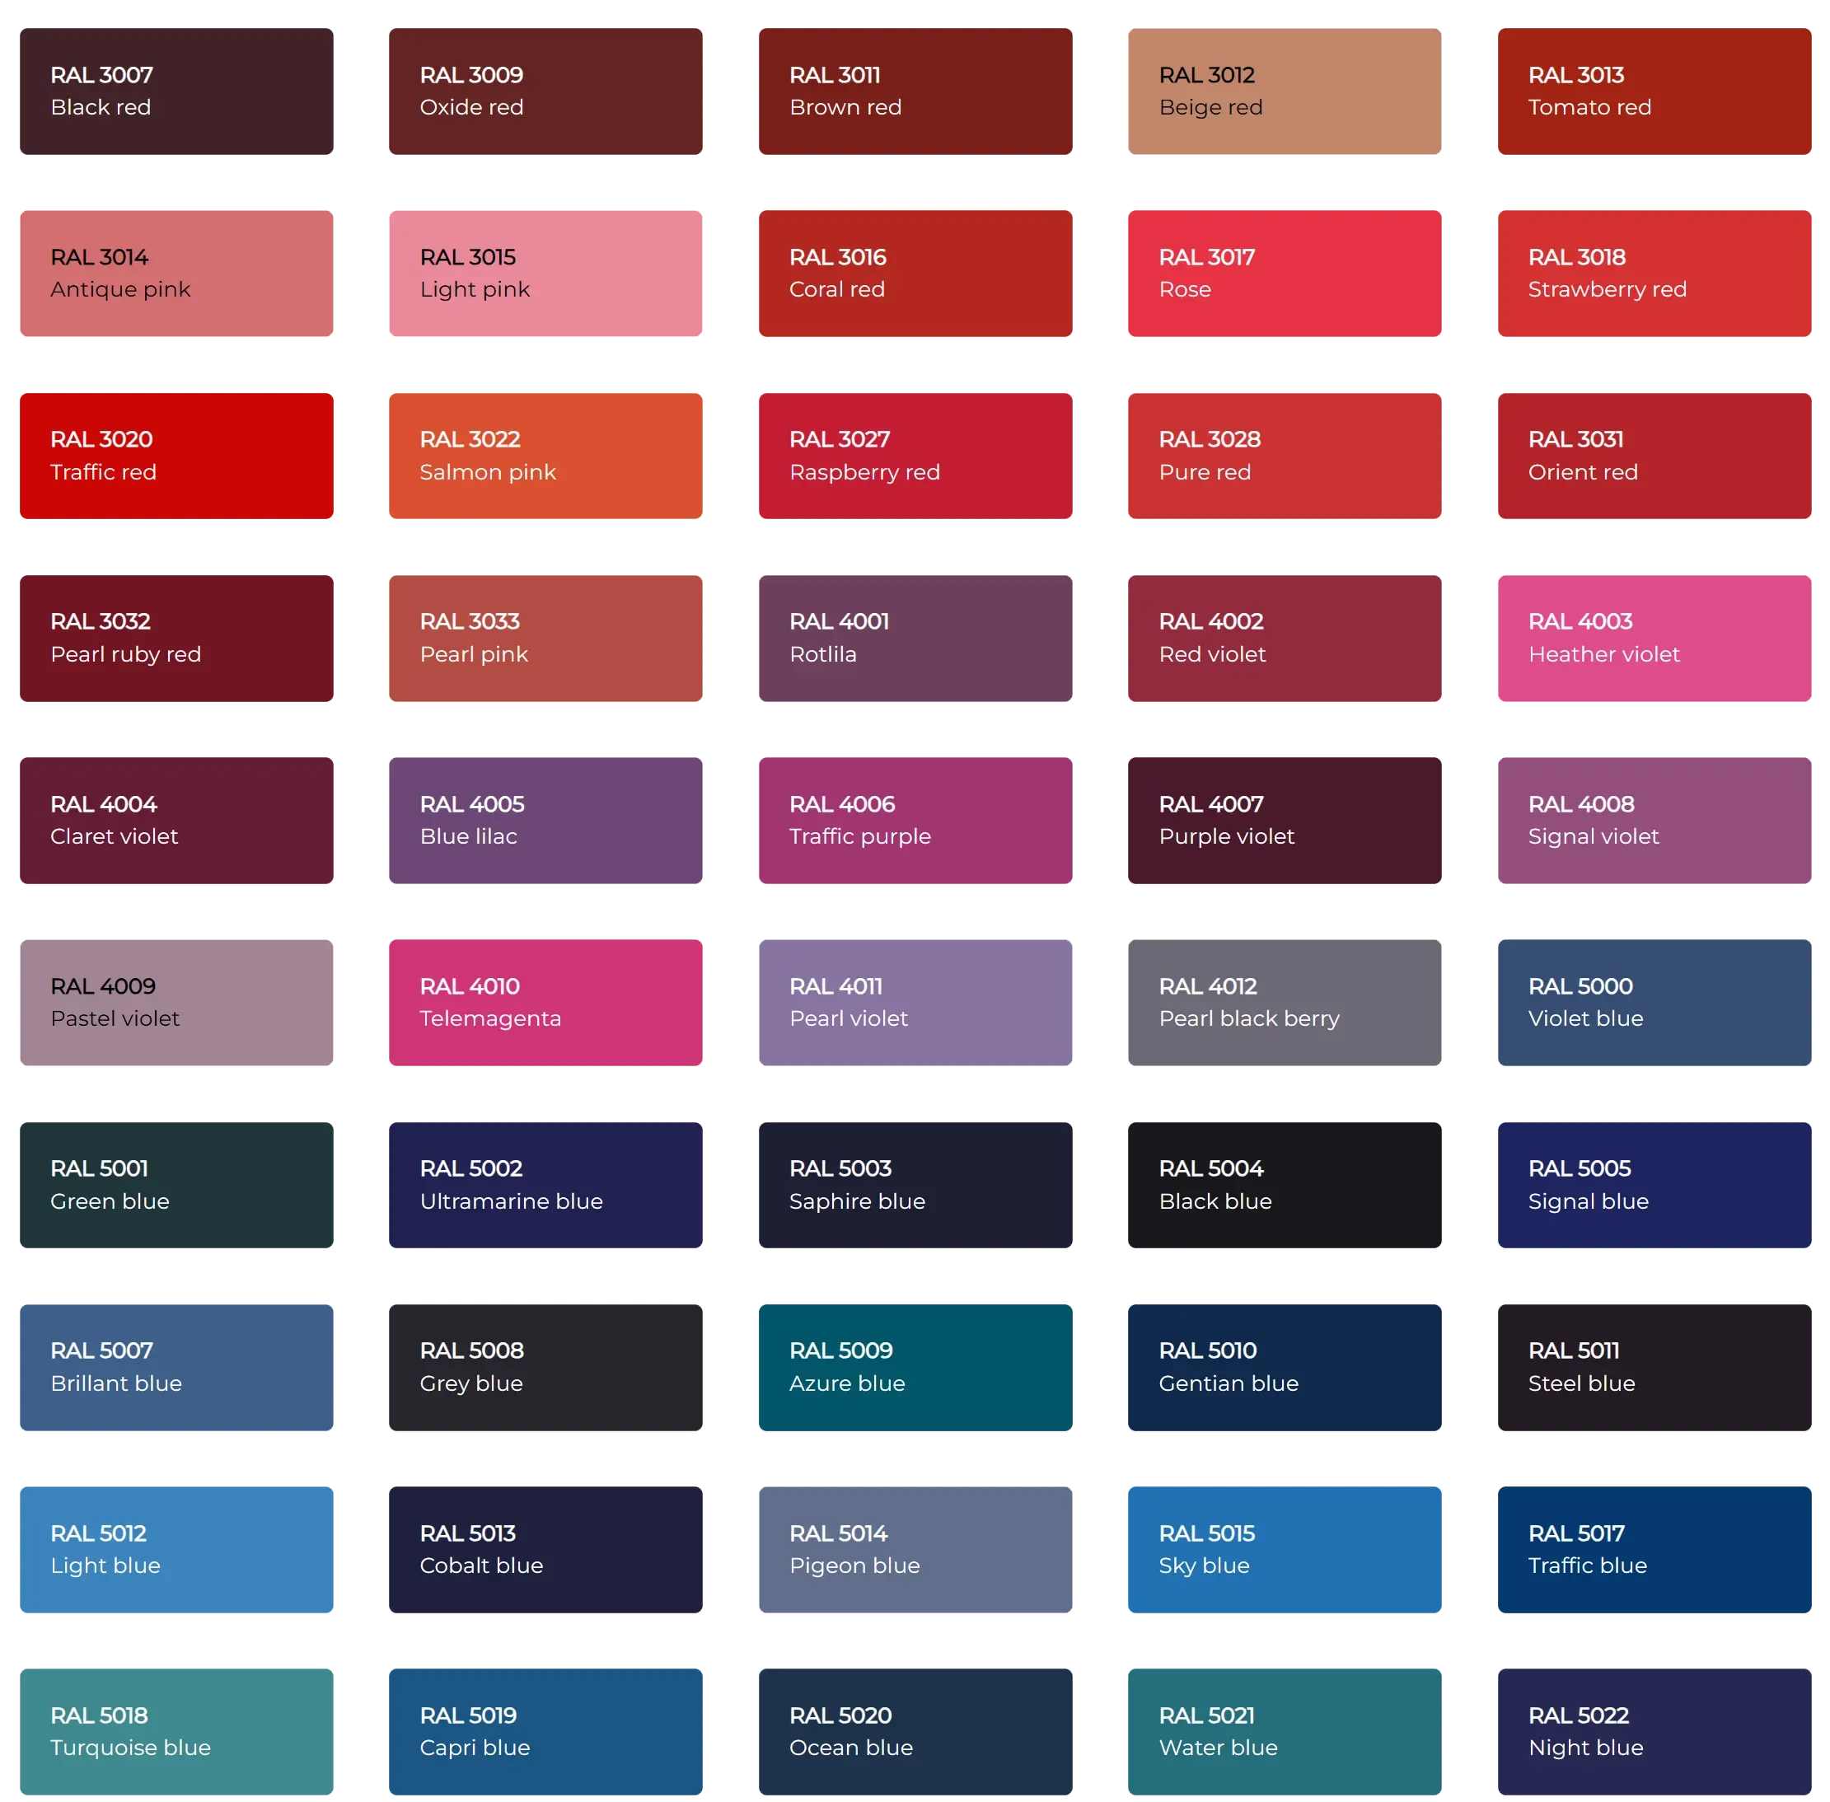Select the RAL 3013 Tomato red swatch
Viewport: 1830px width, 1802px height.
point(1654,91)
